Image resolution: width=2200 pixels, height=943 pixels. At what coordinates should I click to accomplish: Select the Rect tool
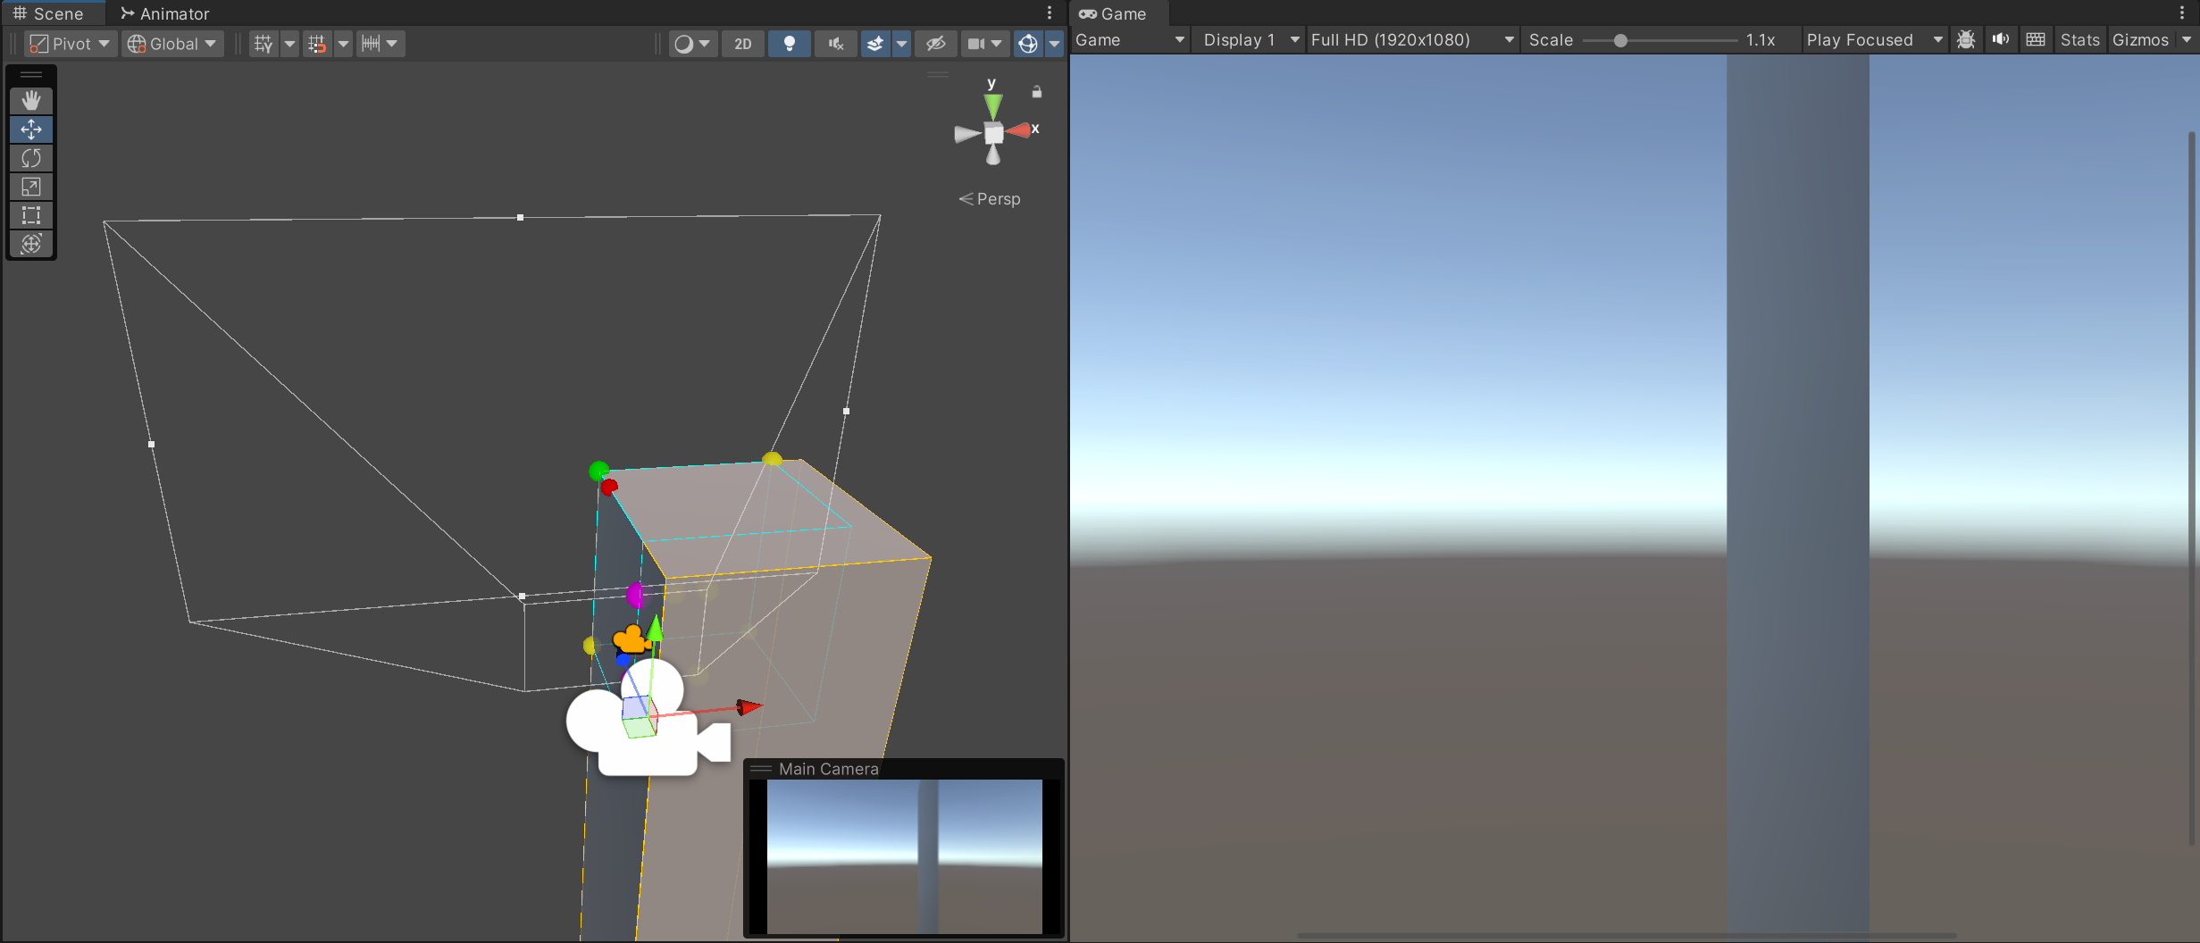(31, 215)
